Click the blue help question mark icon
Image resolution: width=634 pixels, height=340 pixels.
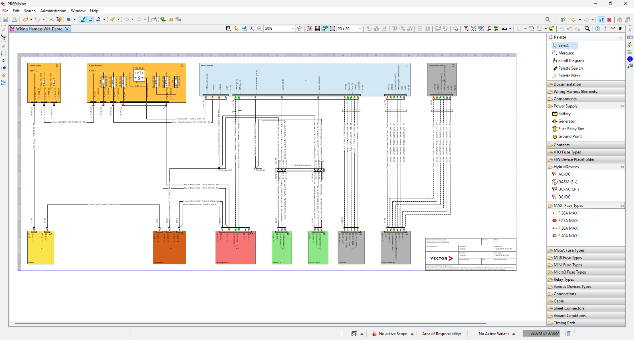point(598,28)
